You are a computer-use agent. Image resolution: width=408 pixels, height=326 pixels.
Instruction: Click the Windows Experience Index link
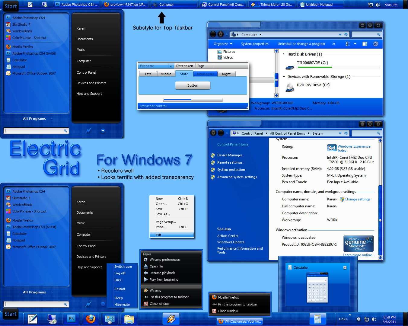click(x=354, y=149)
